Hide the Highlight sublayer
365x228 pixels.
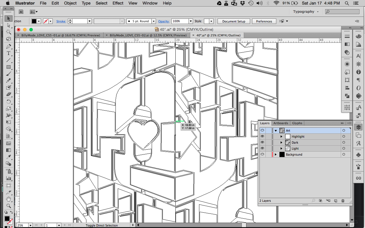(x=262, y=137)
